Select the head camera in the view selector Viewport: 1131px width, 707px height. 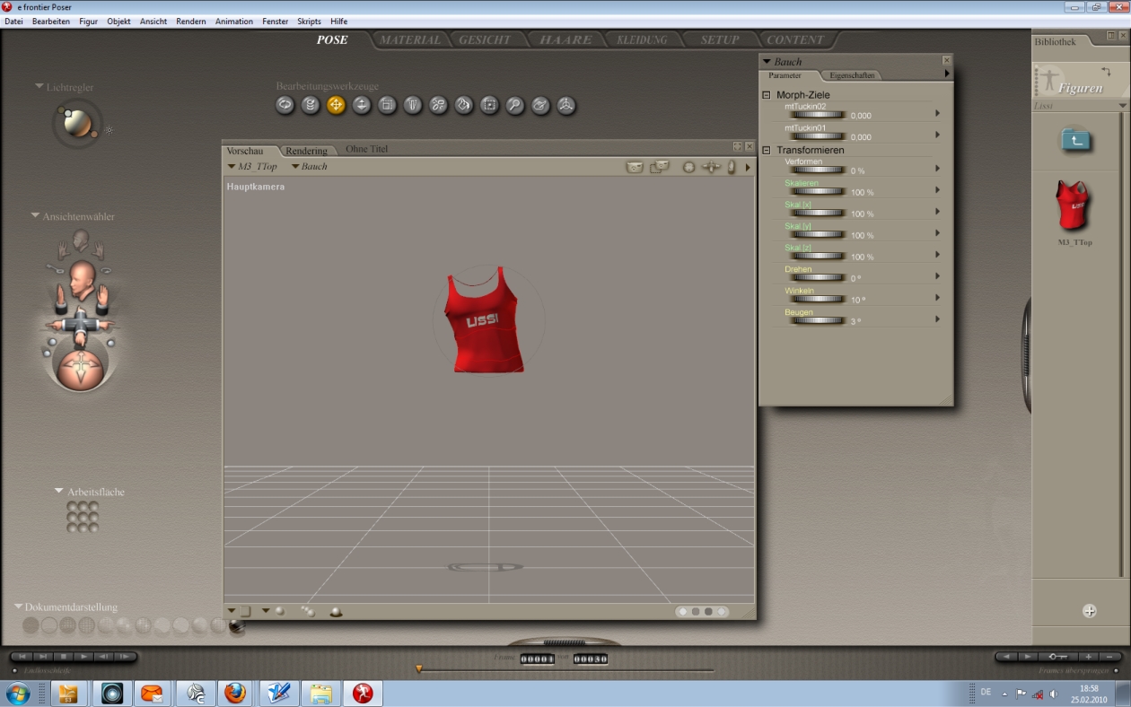coord(82,280)
